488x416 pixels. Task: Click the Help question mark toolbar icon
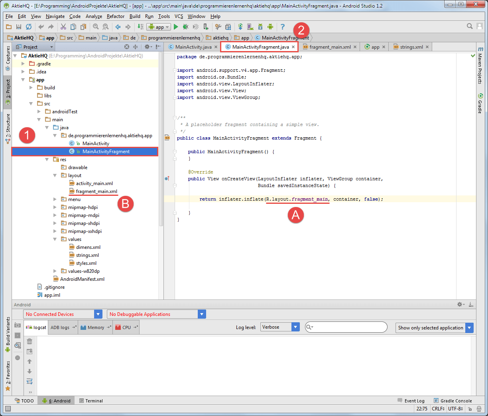[283, 27]
